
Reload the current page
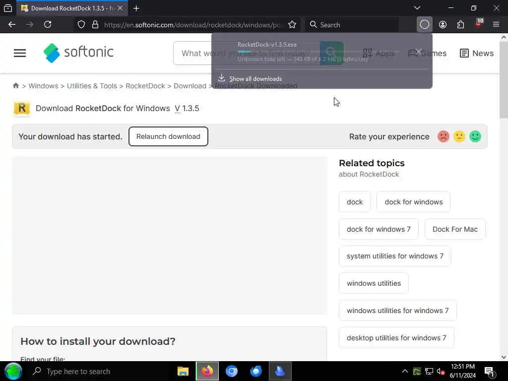tap(48, 25)
